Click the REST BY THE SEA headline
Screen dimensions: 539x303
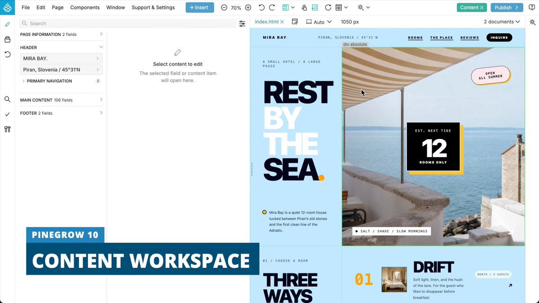(x=298, y=131)
